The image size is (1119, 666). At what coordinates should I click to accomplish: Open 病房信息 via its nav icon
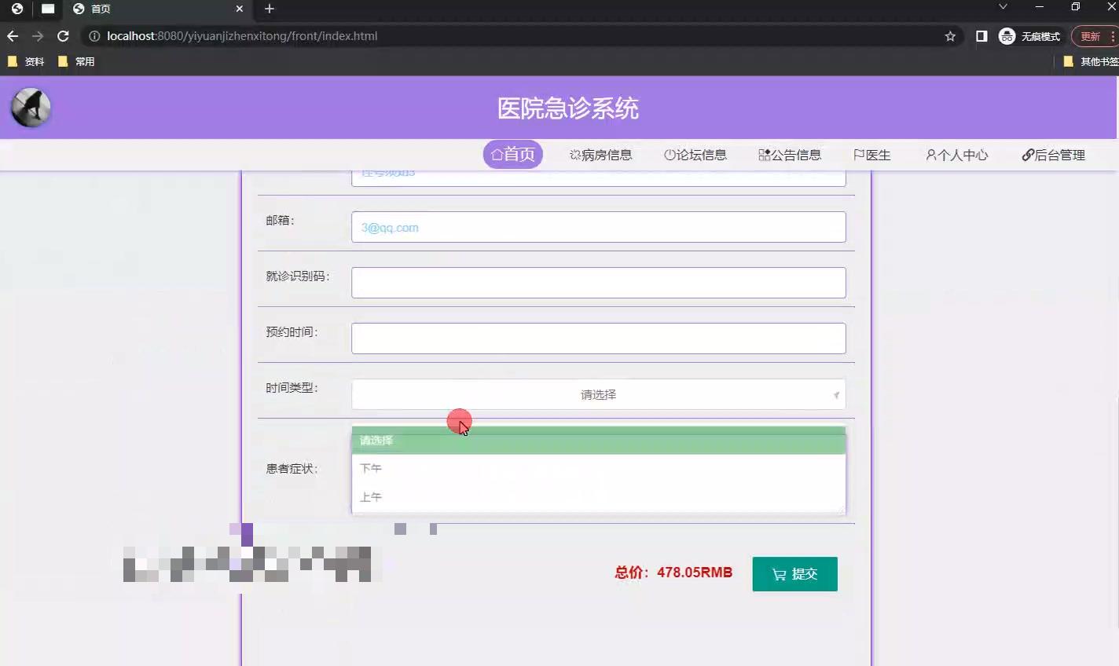click(574, 155)
